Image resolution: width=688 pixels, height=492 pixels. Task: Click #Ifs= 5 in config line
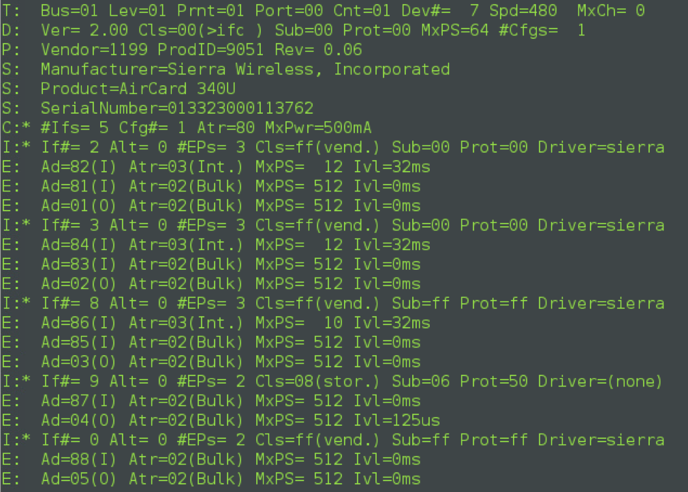pyautogui.click(x=75, y=127)
